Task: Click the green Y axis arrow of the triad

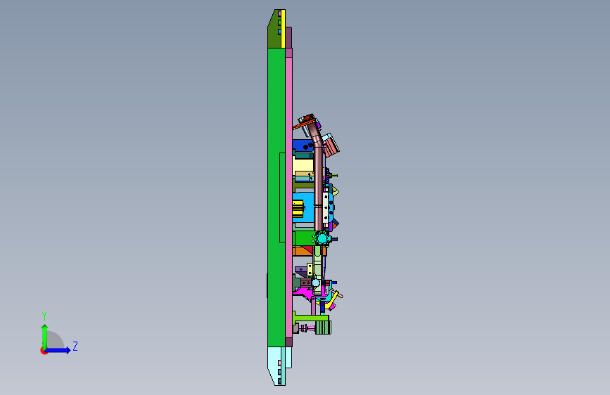Action: point(44,336)
